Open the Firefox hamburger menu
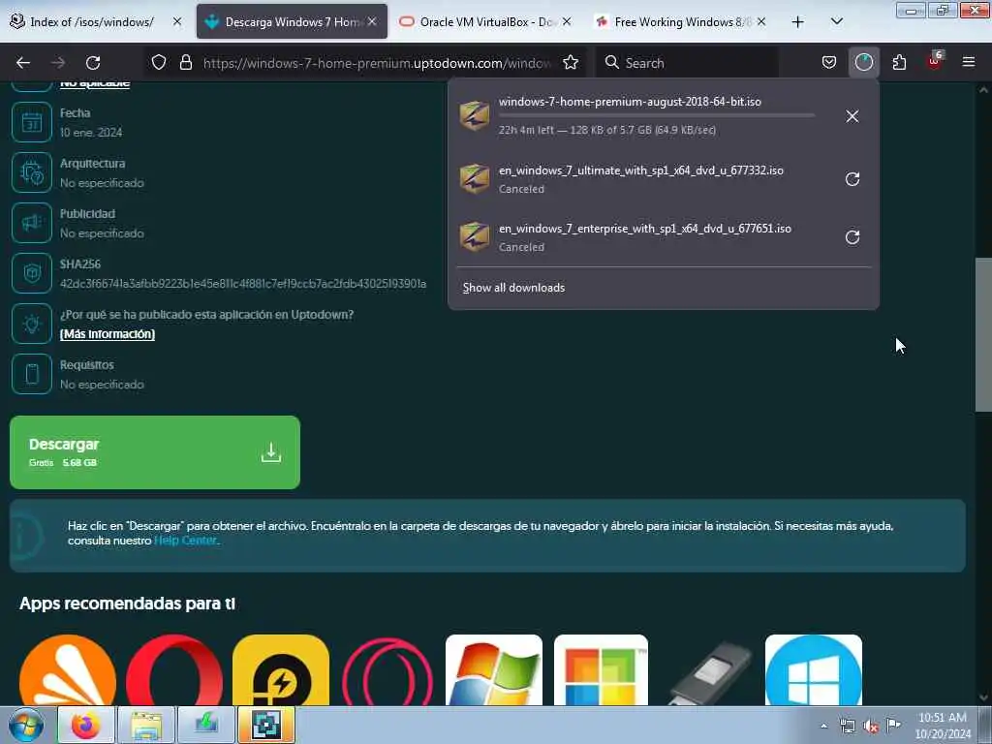Viewport: 992px width, 744px height. (x=969, y=63)
